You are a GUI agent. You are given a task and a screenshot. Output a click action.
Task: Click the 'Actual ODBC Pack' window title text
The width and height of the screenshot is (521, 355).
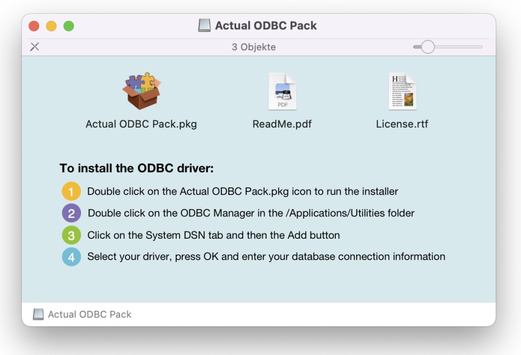[x=266, y=25]
